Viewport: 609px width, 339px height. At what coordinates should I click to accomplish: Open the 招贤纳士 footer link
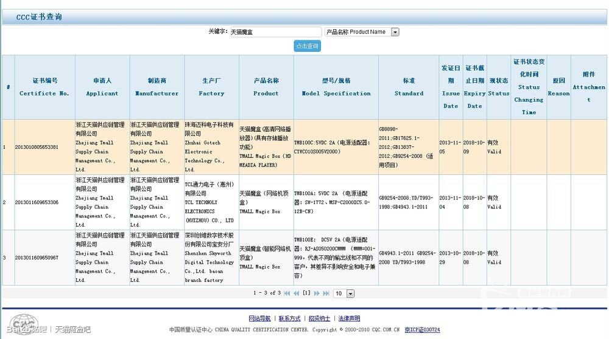[x=319, y=318]
